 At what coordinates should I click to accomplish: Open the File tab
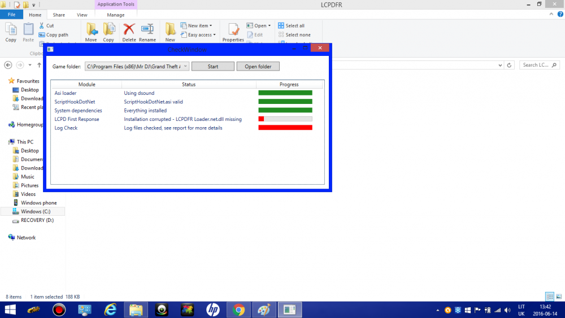pyautogui.click(x=11, y=15)
